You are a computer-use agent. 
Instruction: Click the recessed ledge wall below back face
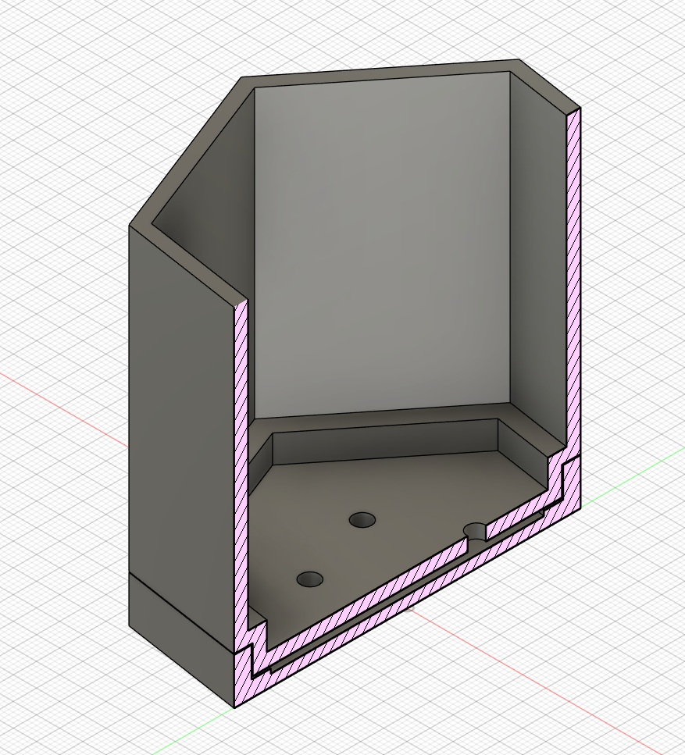tap(385, 442)
